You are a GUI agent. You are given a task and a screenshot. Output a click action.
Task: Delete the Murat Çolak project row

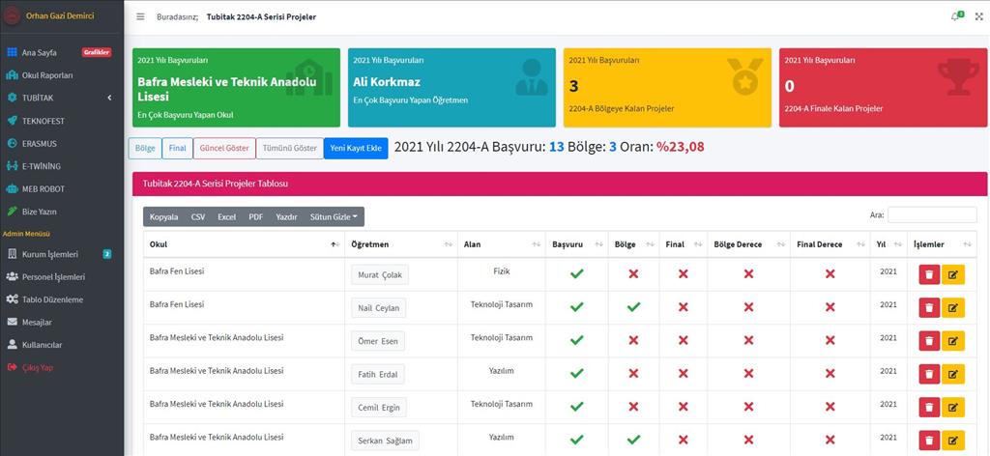click(929, 275)
